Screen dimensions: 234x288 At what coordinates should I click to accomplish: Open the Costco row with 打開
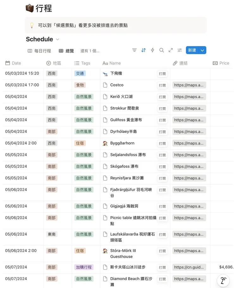tap(162, 85)
